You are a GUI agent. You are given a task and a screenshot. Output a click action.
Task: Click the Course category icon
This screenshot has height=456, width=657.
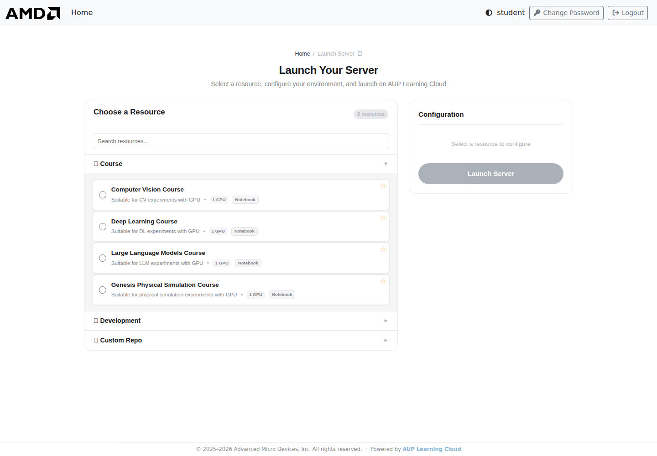click(96, 164)
